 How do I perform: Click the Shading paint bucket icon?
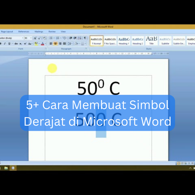[x=76, y=44]
